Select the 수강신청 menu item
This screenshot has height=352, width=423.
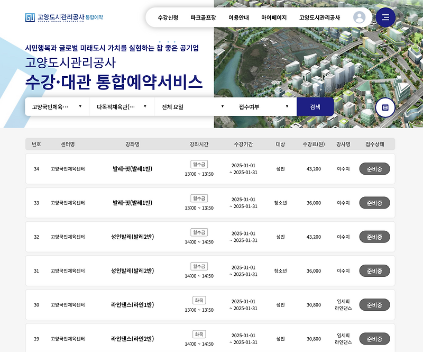(167, 16)
